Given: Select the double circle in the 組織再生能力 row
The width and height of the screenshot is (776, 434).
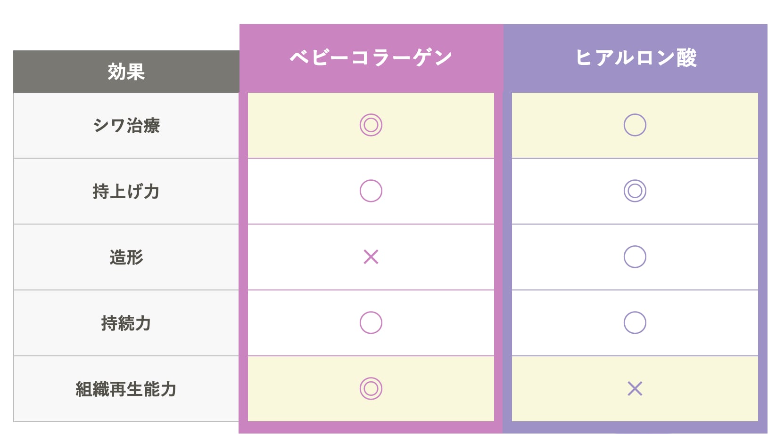Looking at the screenshot, I should (371, 389).
